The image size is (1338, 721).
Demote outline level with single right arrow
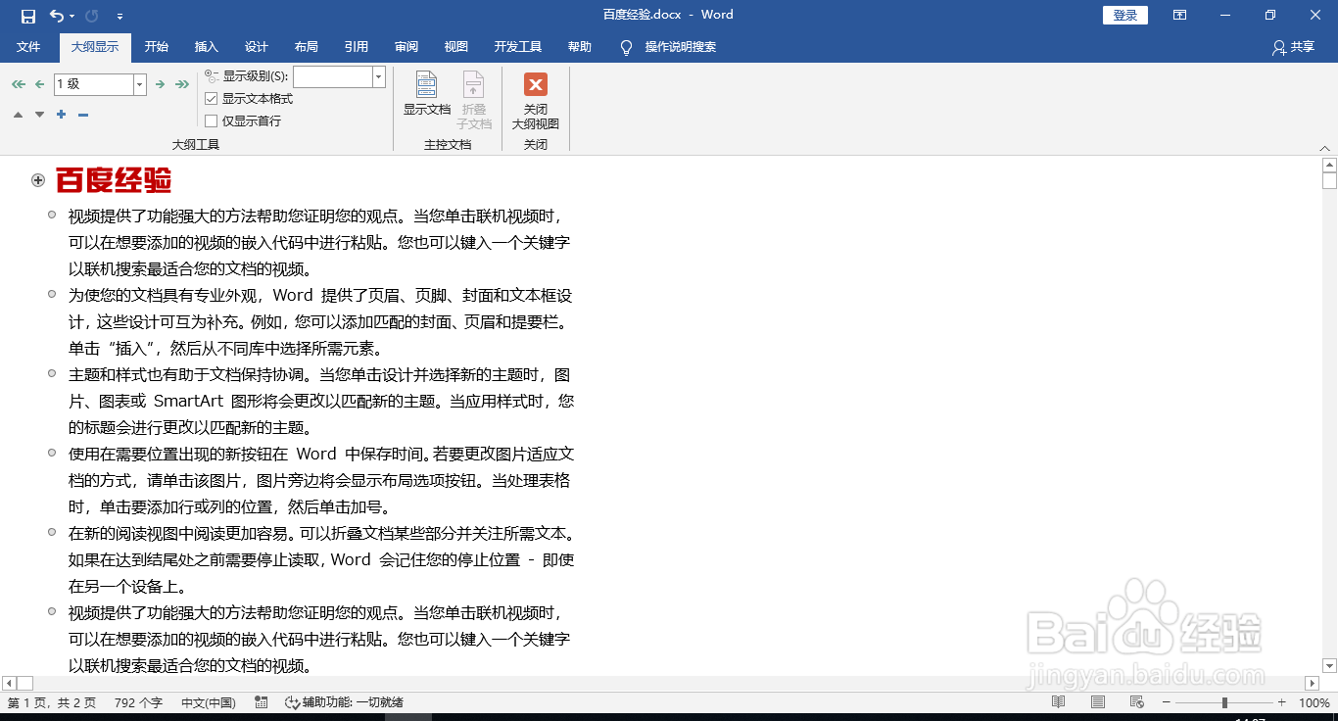(x=160, y=84)
